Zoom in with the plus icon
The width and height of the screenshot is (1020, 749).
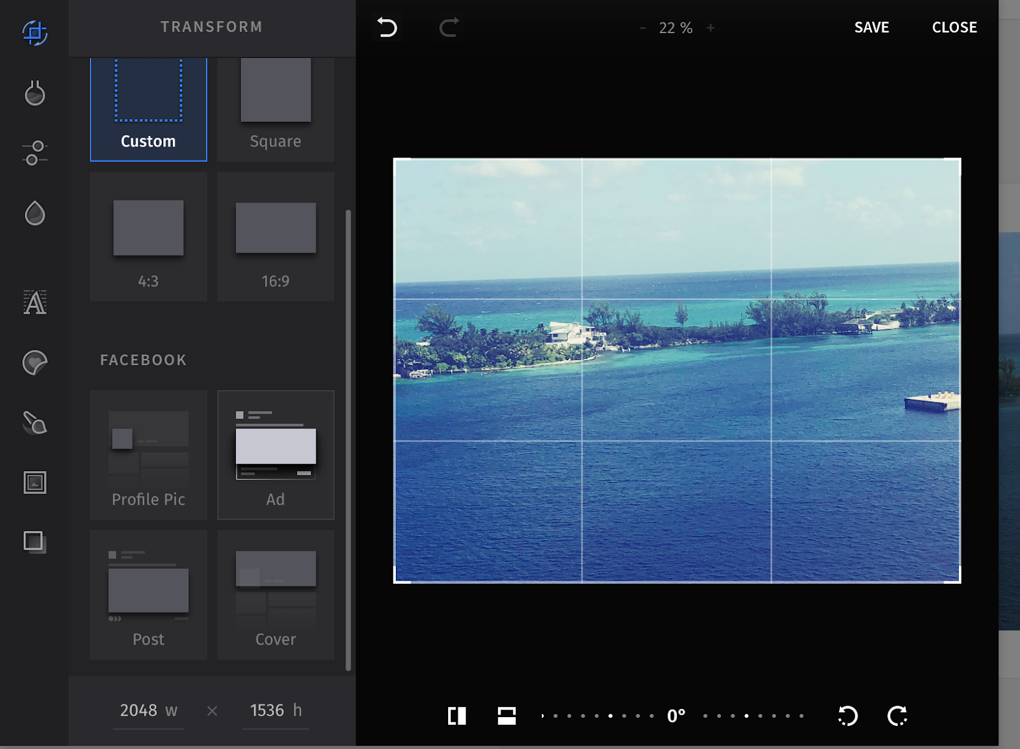[710, 28]
